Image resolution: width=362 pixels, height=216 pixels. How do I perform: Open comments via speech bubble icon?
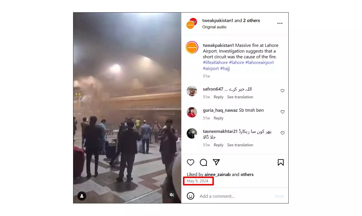[203, 163]
